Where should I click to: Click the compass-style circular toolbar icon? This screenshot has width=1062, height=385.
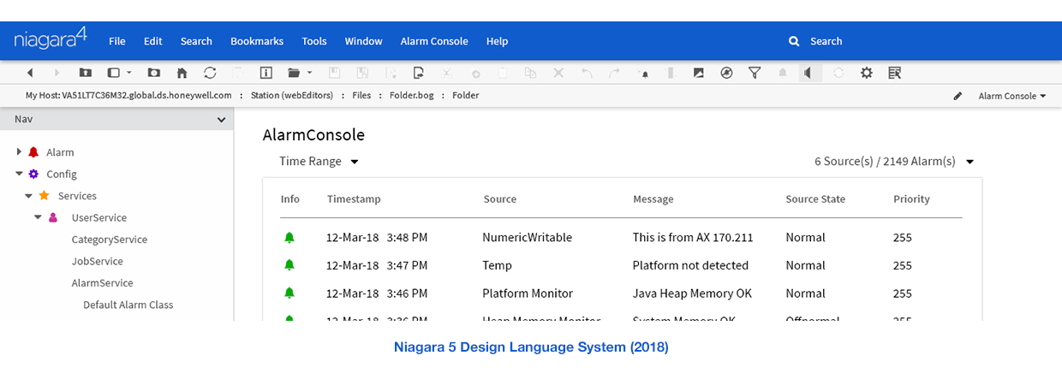727,74
